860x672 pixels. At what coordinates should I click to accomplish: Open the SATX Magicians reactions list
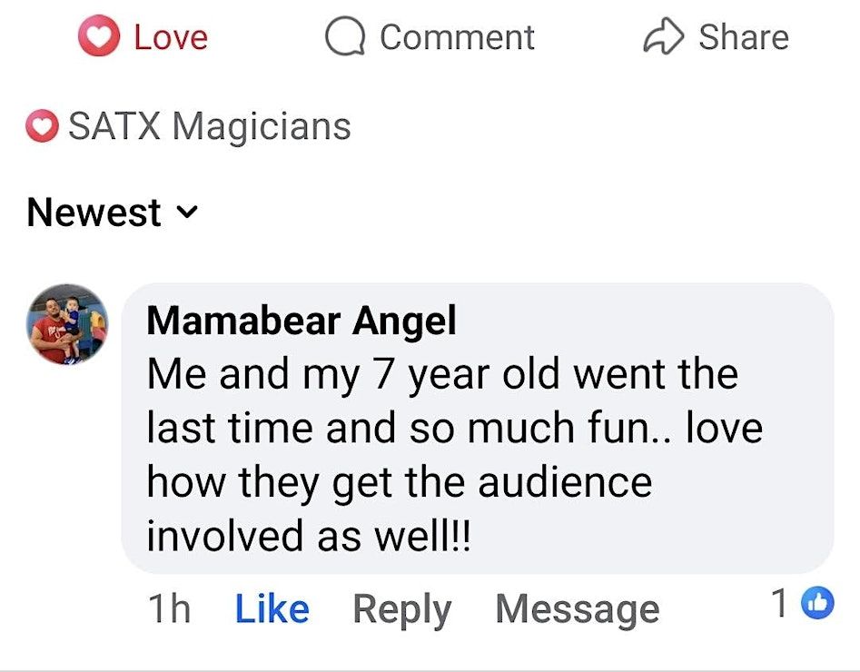pos(209,126)
